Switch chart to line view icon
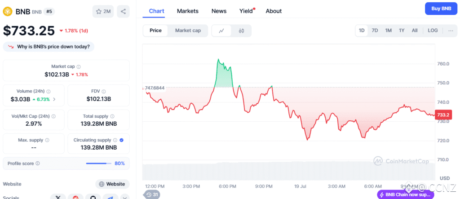This screenshot has width=460, height=199. pyautogui.click(x=221, y=31)
